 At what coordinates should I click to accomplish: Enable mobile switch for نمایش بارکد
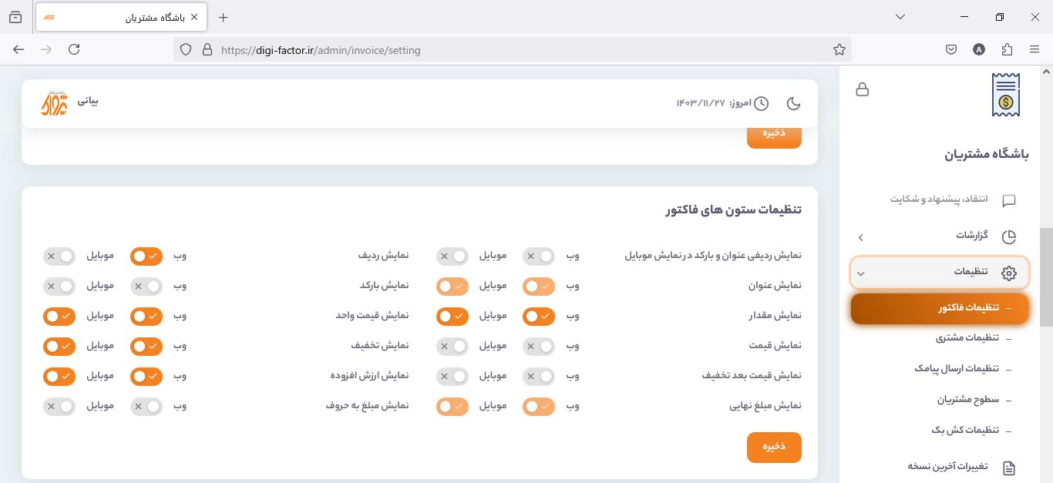(59, 286)
